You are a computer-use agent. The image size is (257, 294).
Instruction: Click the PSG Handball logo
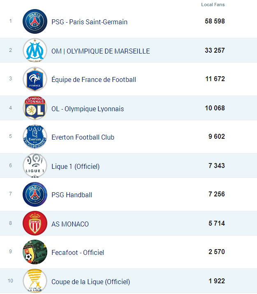coord(35,194)
